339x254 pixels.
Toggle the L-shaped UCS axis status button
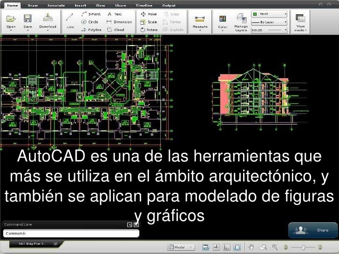(227, 247)
